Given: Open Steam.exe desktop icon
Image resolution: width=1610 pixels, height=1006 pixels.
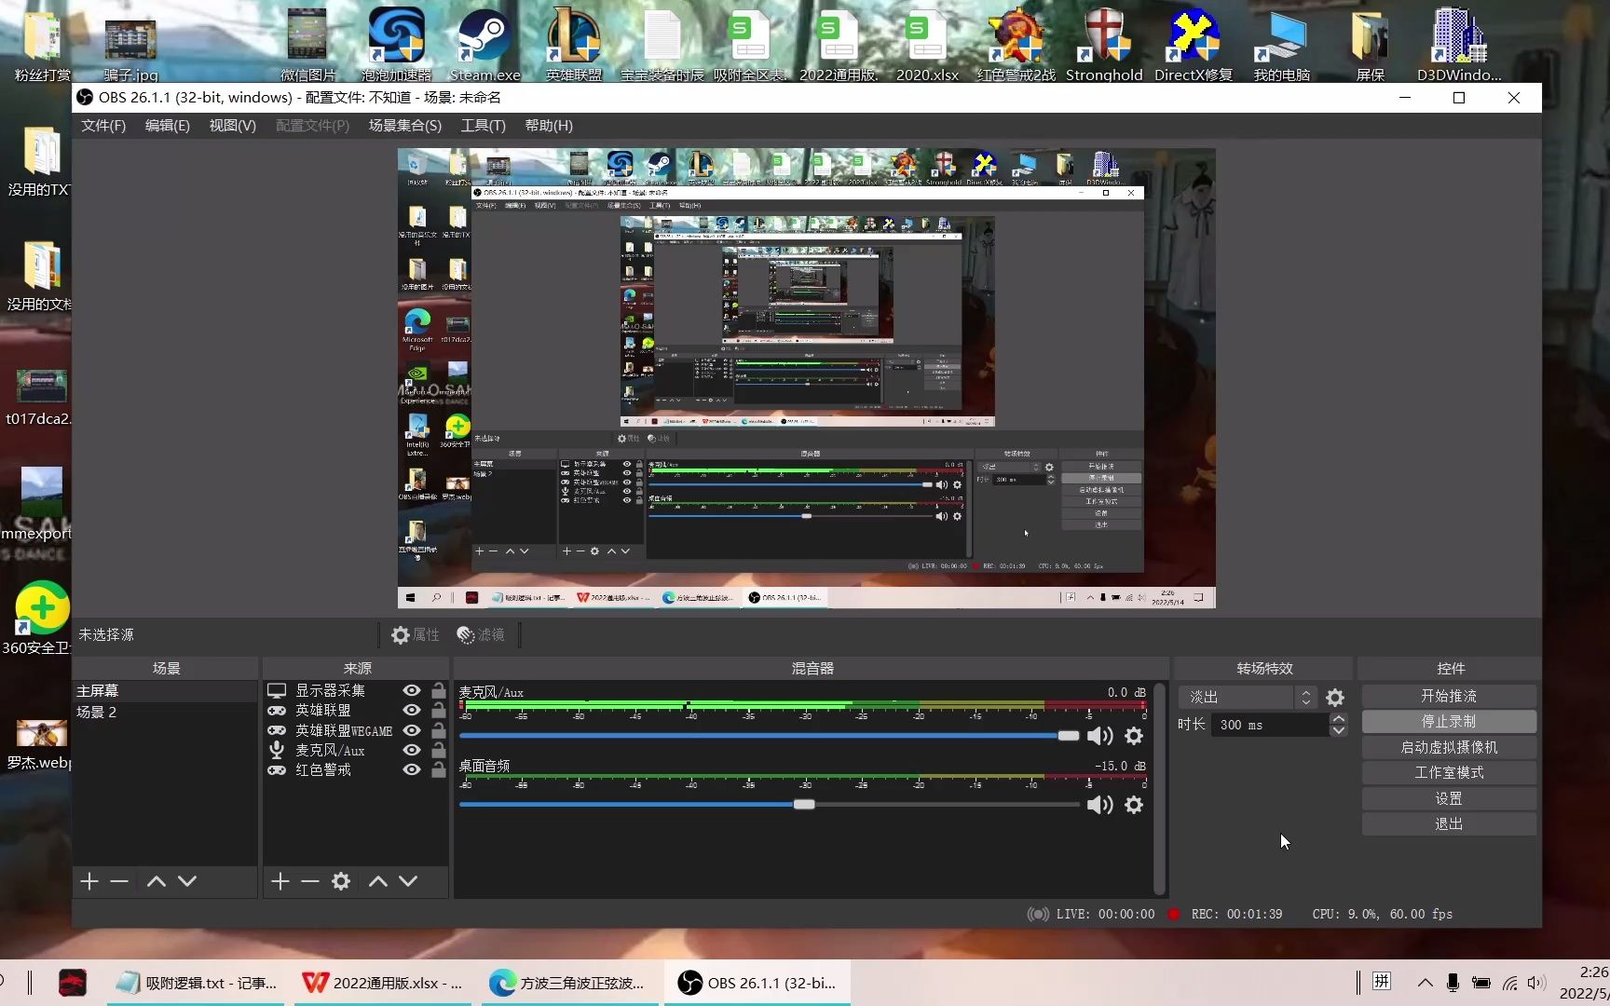Looking at the screenshot, I should pyautogui.click(x=484, y=45).
